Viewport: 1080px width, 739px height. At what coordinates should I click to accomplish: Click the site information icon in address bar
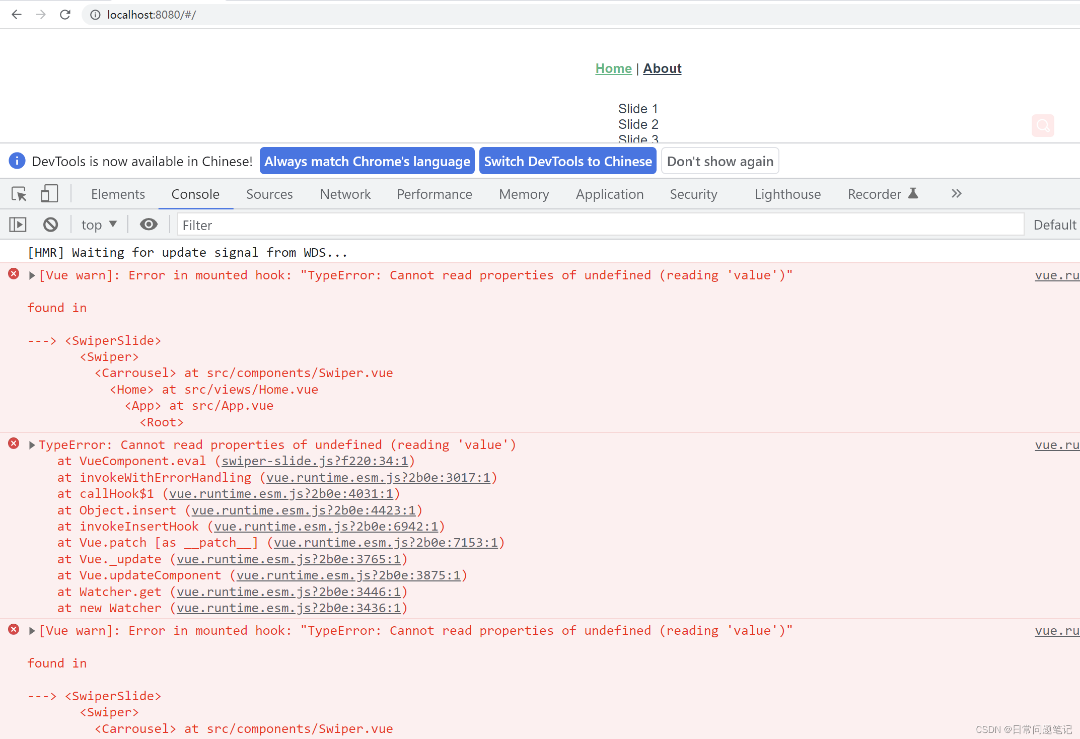(95, 15)
